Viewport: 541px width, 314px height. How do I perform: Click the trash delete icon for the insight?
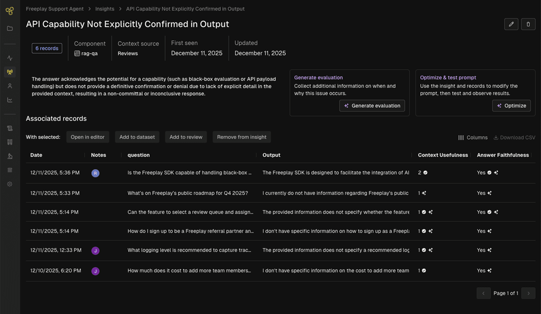528,24
